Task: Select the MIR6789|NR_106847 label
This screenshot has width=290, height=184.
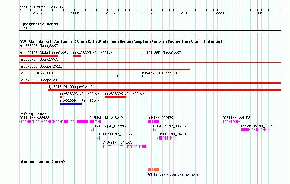Action: [x=116, y=134]
